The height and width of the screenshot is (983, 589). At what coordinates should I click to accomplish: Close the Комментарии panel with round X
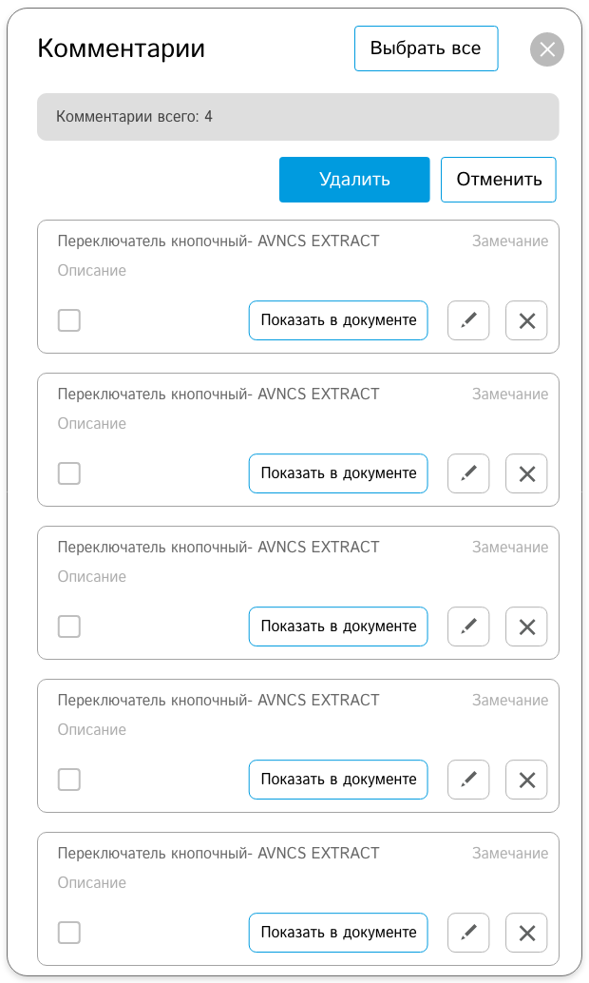547,48
